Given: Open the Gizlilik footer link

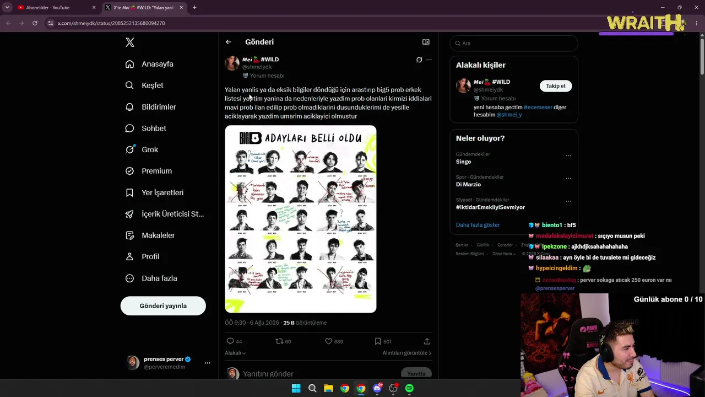Looking at the screenshot, I should coord(482,245).
